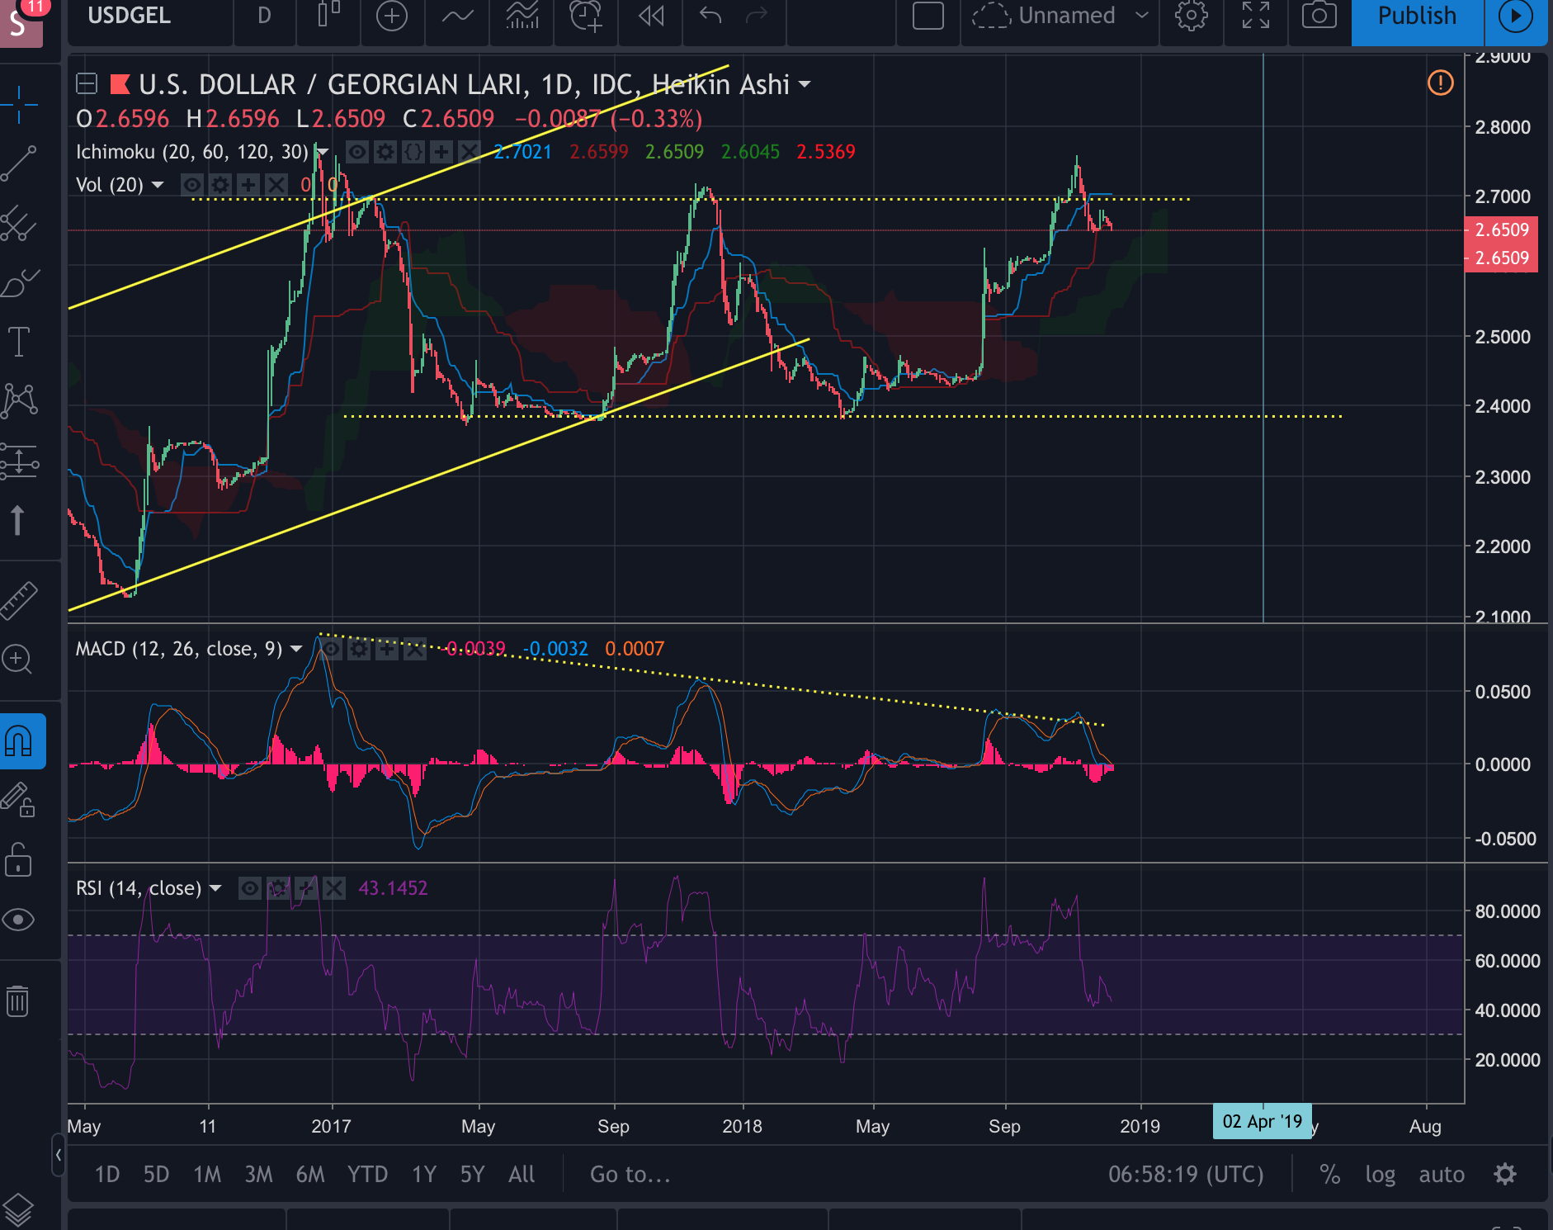Remove the Ichimoku indicator

(x=469, y=152)
